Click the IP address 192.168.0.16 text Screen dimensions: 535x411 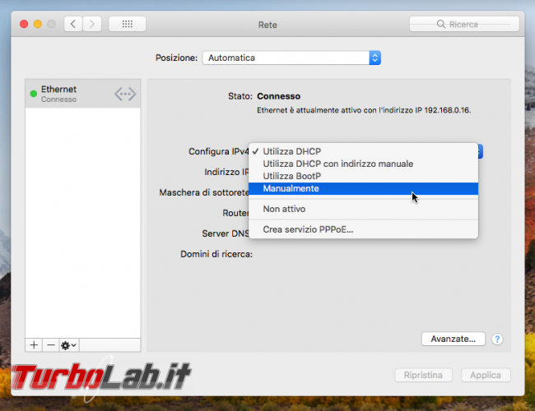(447, 110)
